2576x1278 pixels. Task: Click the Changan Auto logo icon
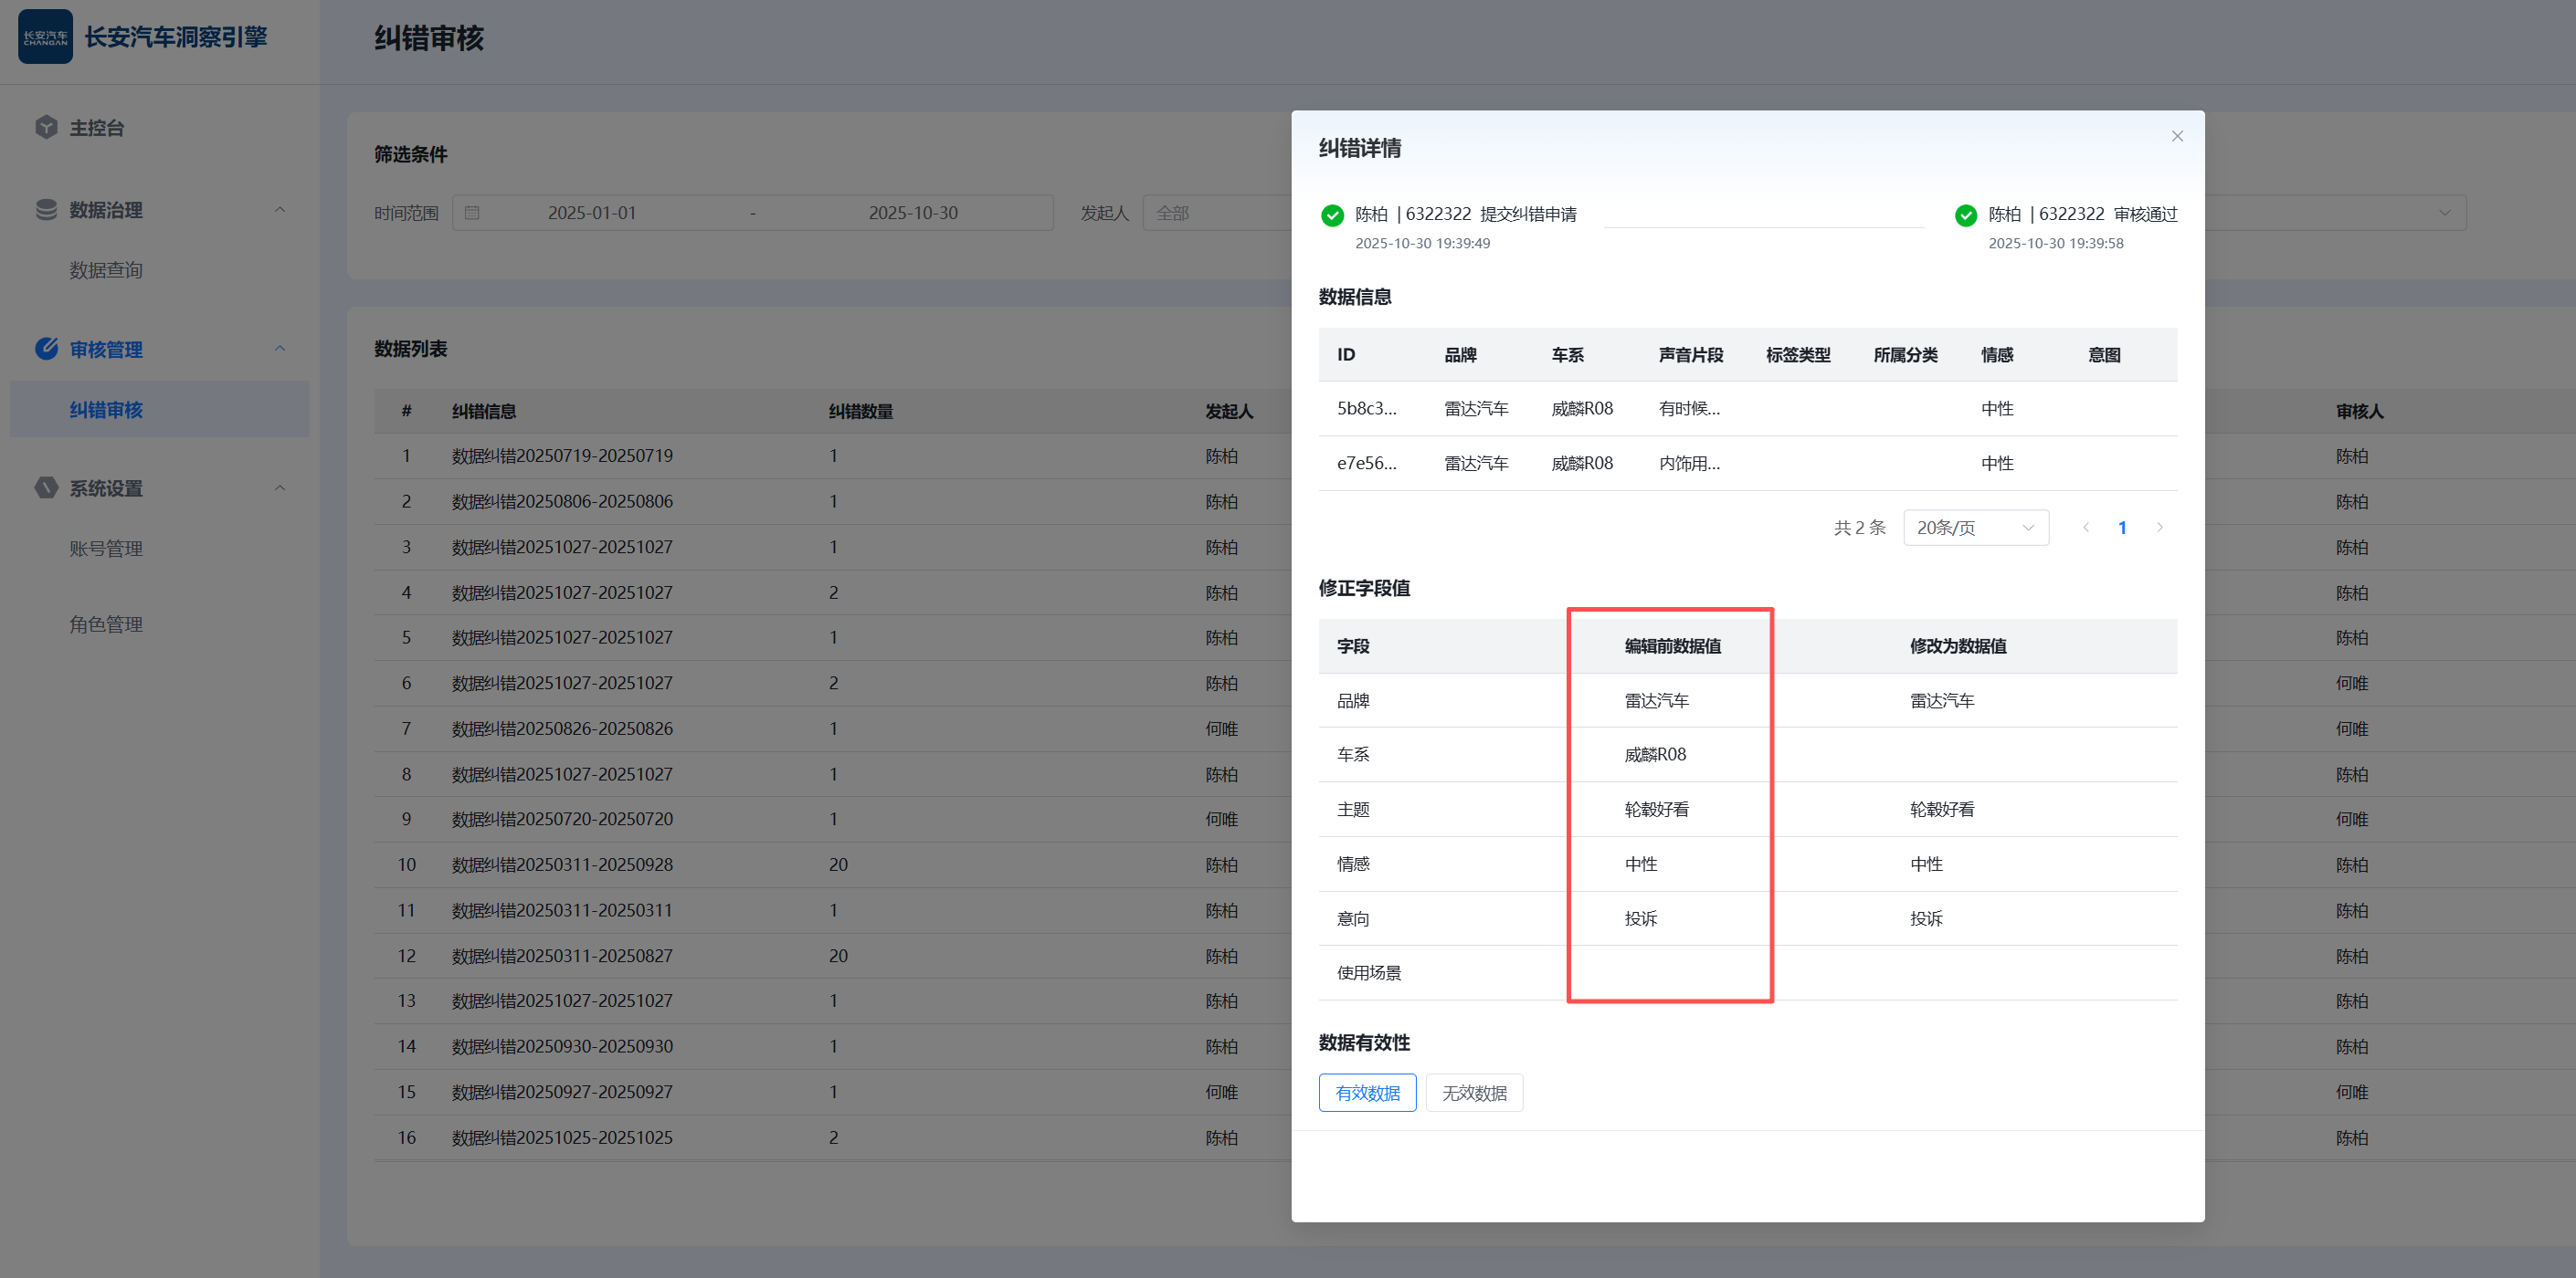pyautogui.click(x=45, y=37)
